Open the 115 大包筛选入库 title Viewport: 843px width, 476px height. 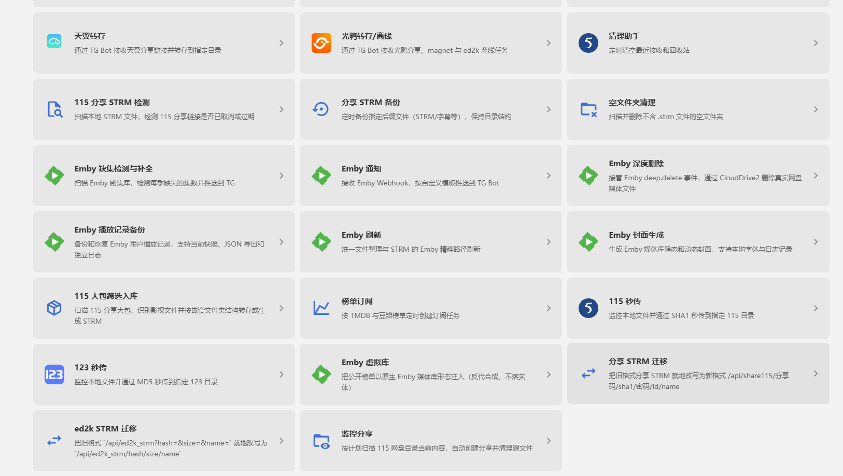click(x=106, y=296)
